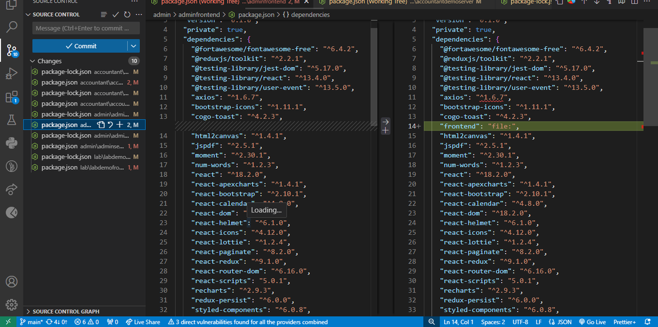Open the Accounts icon in activity bar
Viewport: 658px width, 327px height.
(13, 282)
